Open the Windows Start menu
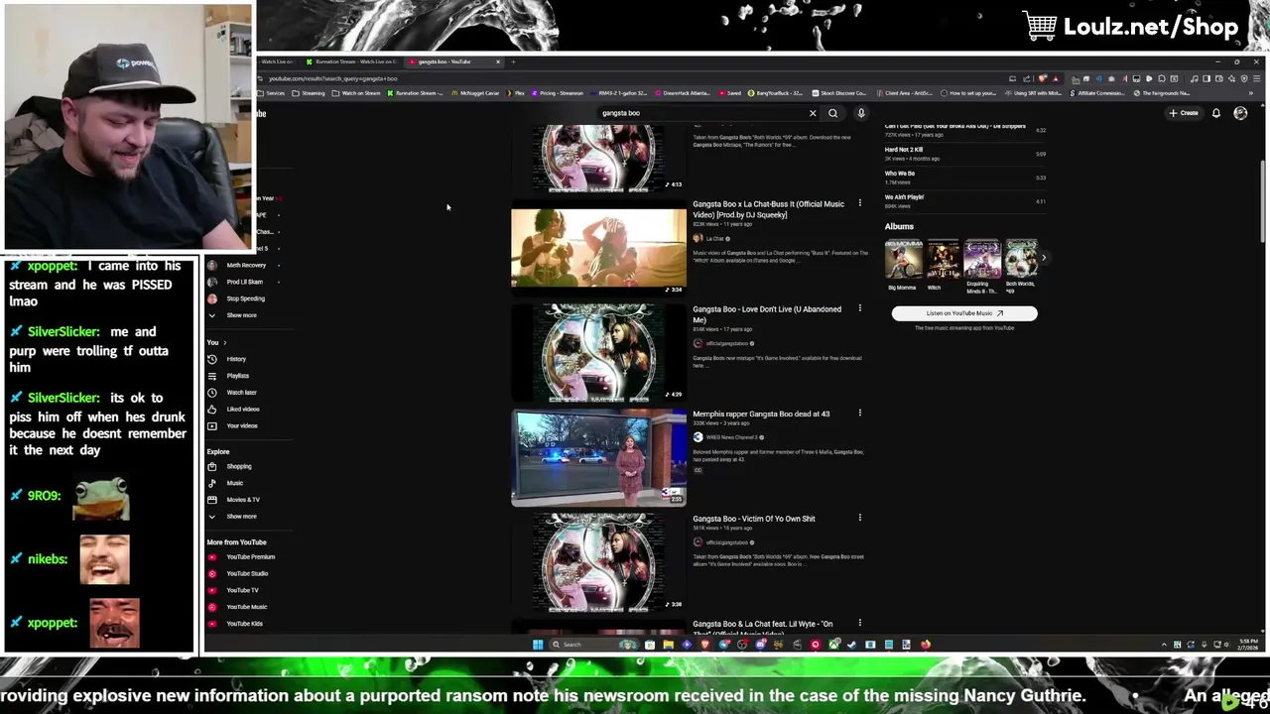The height and width of the screenshot is (714, 1270). coord(538,645)
